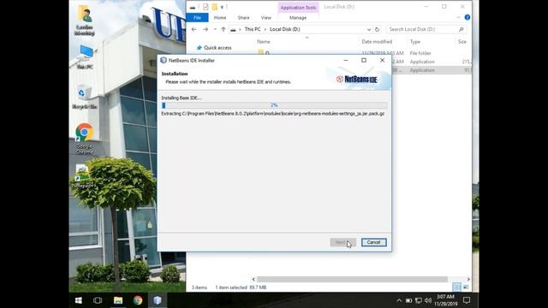Click volume speaker tray icon
Viewport: 548px width, 308px height.
coord(428,300)
